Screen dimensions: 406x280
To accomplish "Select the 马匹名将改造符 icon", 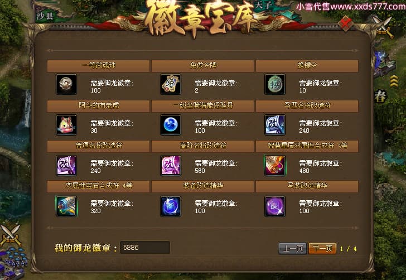I will (x=275, y=125).
